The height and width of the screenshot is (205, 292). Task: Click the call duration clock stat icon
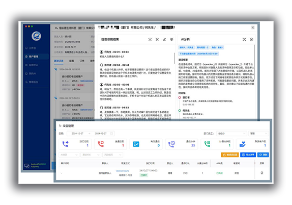(x=172, y=144)
